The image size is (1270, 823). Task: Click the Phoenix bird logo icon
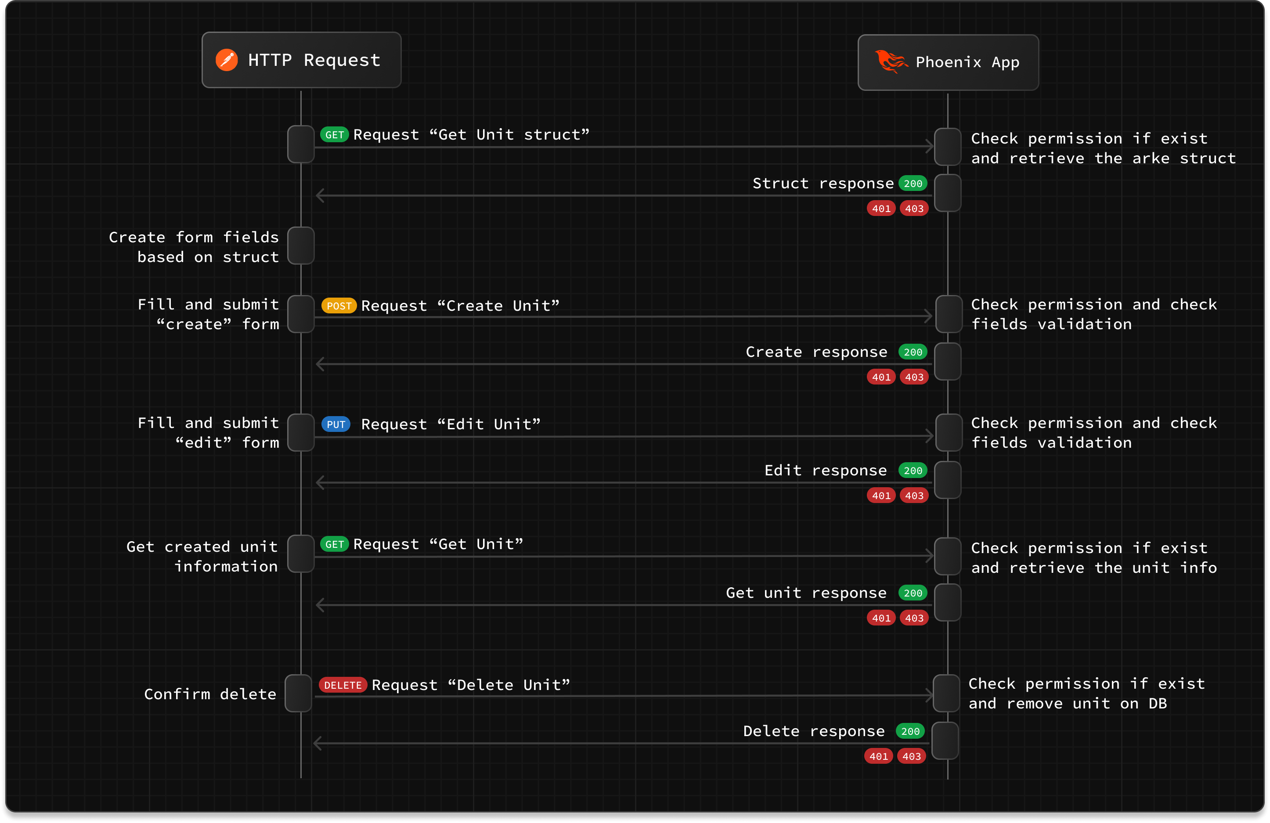tap(891, 61)
